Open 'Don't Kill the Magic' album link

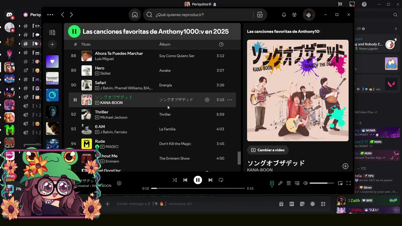point(175,144)
